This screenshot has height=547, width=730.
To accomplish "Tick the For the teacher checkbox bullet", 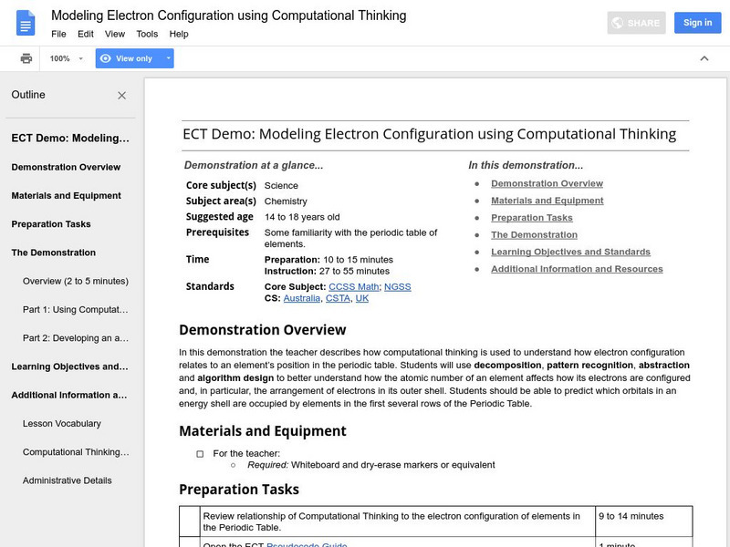I will (200, 453).
